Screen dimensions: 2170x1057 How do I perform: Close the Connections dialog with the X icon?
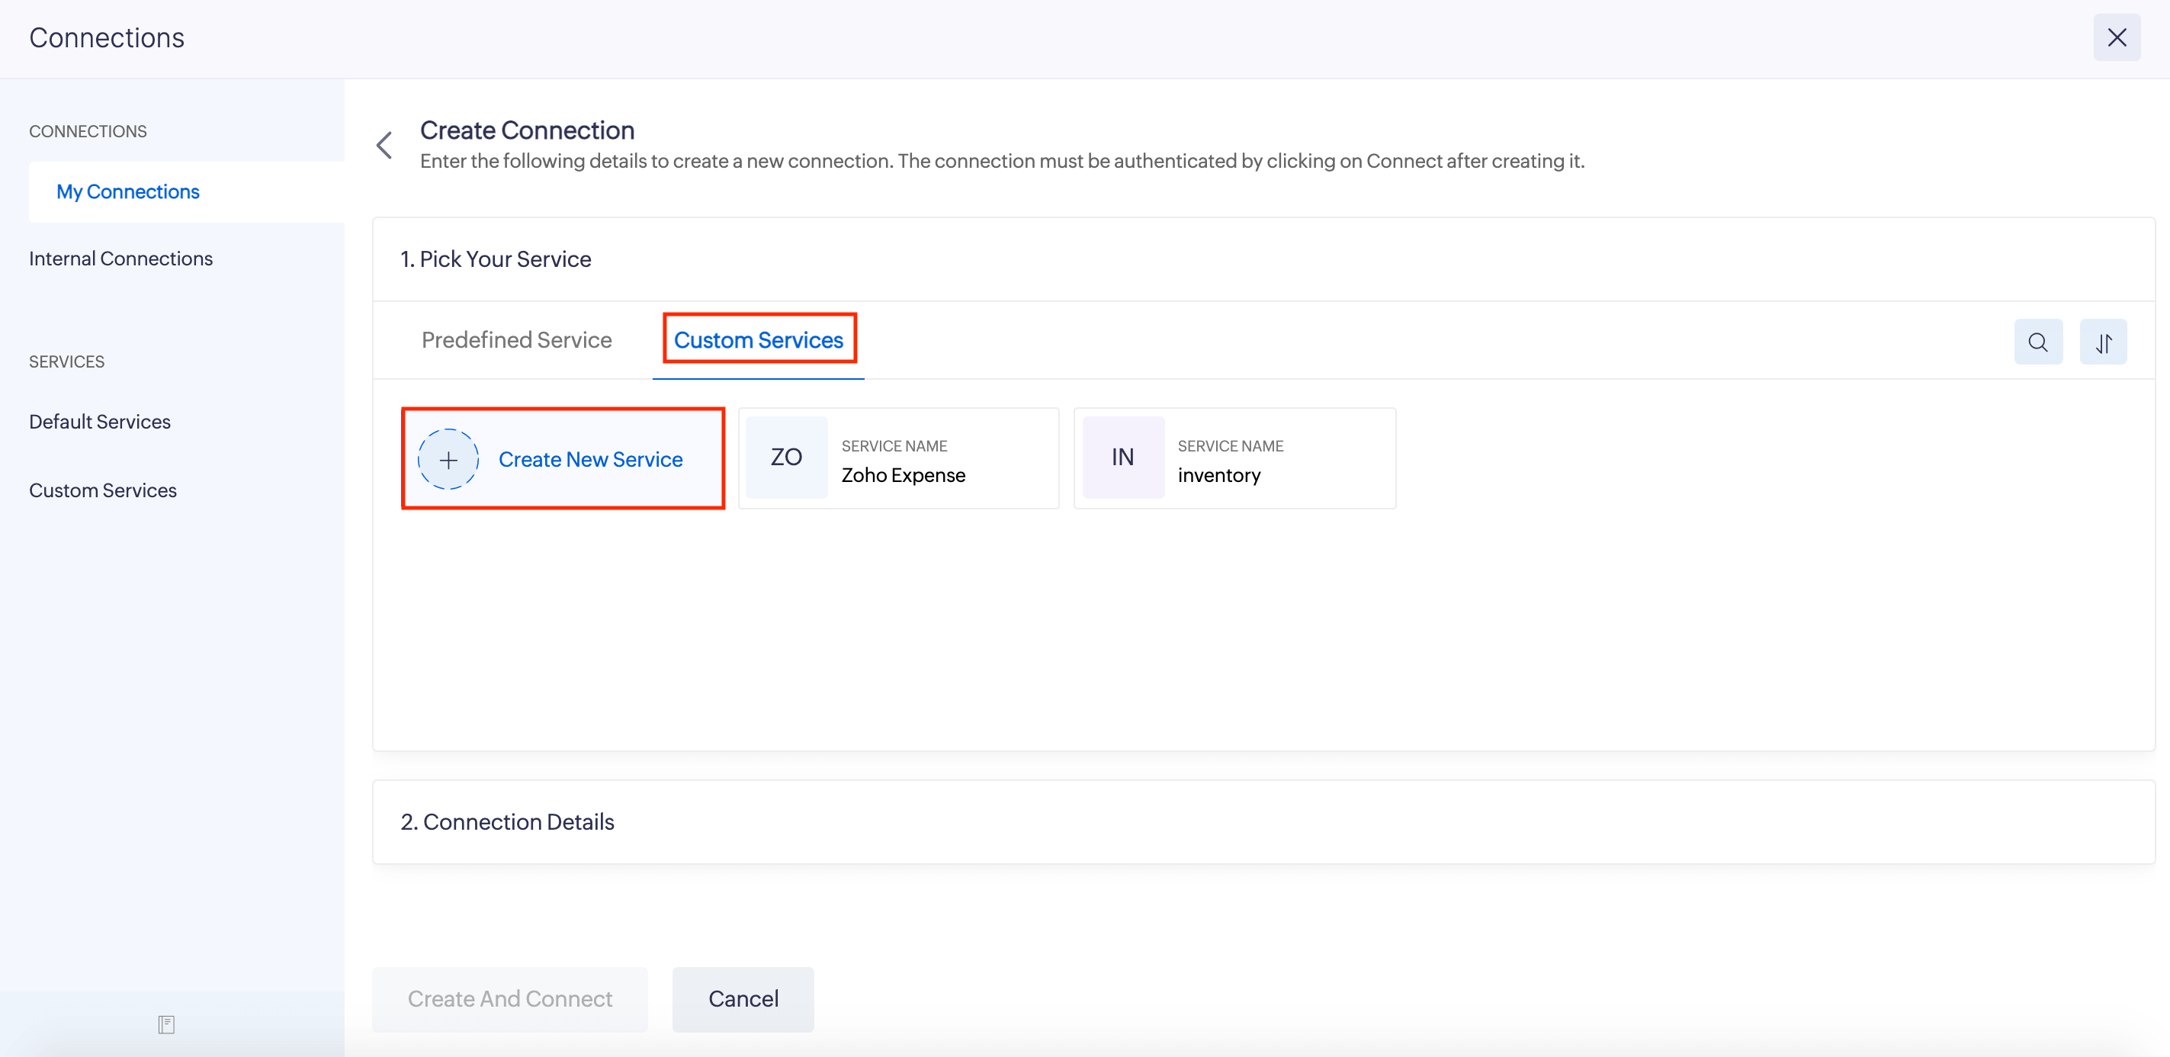click(2117, 37)
